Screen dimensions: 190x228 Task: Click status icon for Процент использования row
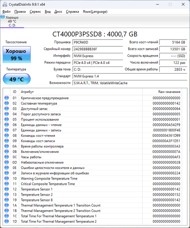coord(6,119)
